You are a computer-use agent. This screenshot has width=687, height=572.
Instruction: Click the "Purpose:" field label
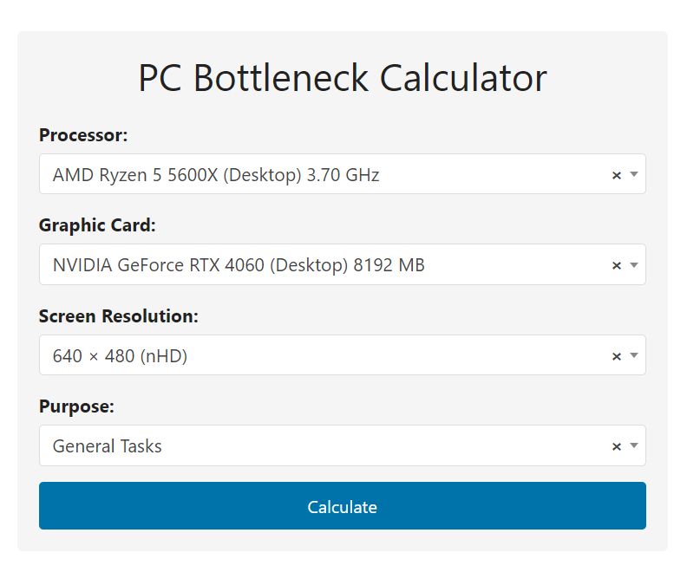[76, 406]
